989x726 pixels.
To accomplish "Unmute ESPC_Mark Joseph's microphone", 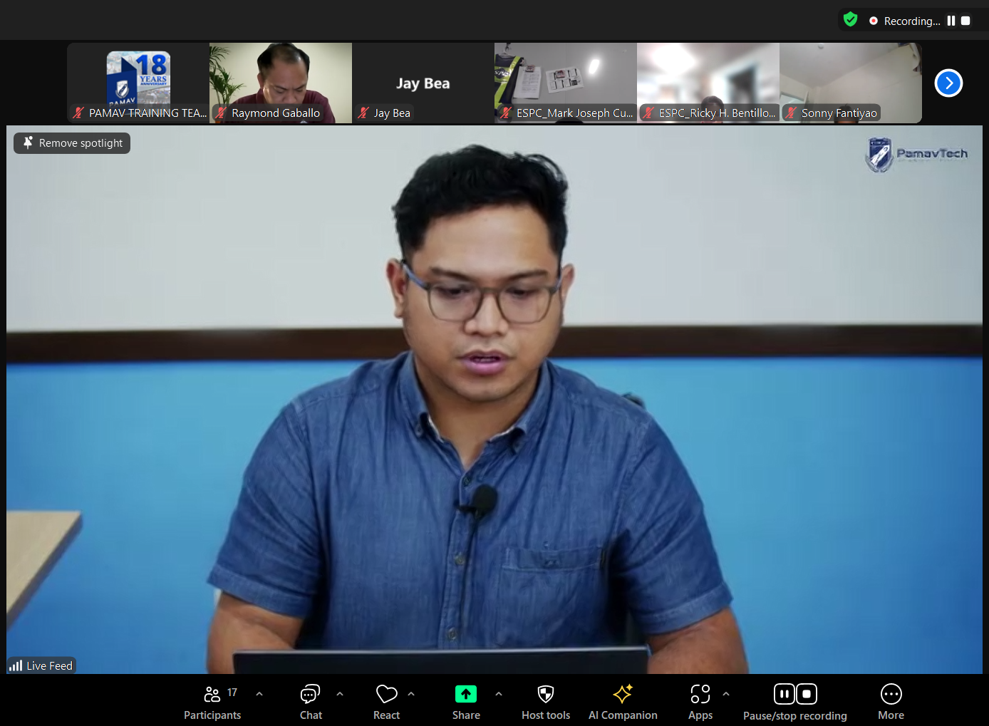I will (x=506, y=113).
